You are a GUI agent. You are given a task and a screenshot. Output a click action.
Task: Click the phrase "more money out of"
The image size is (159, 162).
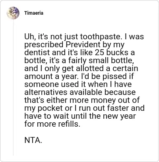105,100
